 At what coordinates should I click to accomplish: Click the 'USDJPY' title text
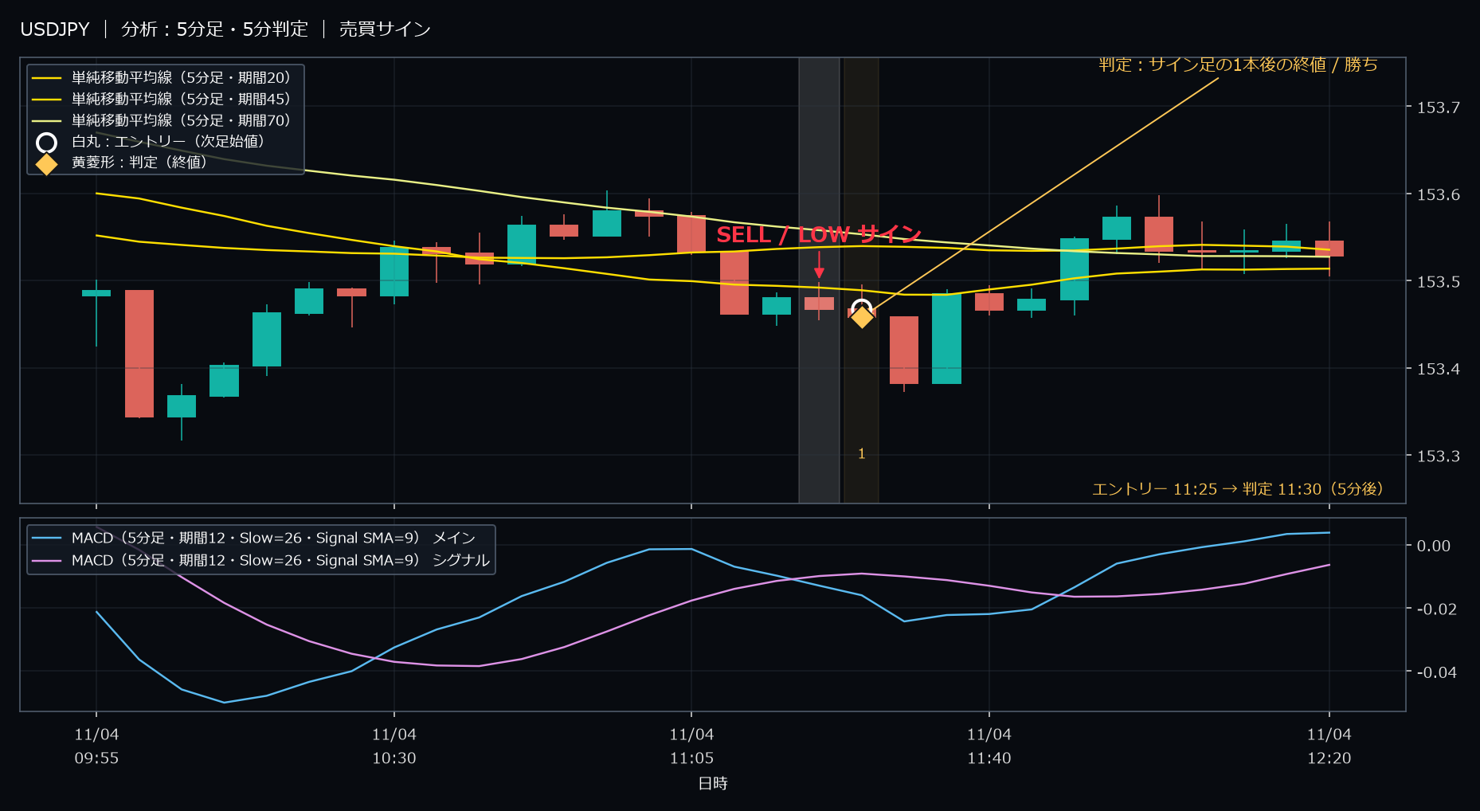tap(55, 29)
